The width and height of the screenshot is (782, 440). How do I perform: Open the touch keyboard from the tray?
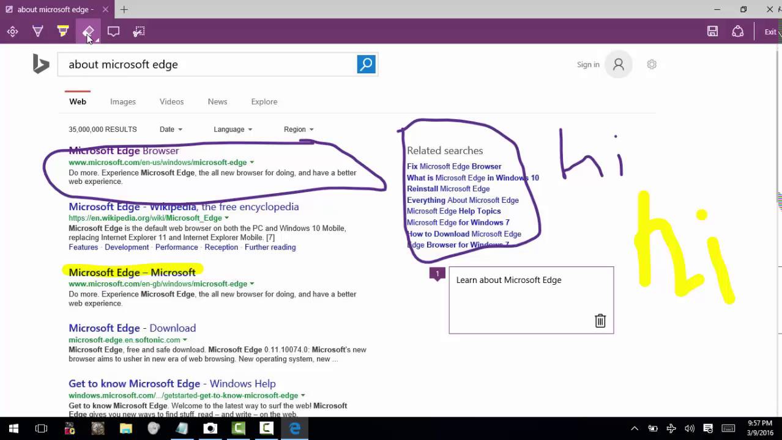tap(728, 428)
